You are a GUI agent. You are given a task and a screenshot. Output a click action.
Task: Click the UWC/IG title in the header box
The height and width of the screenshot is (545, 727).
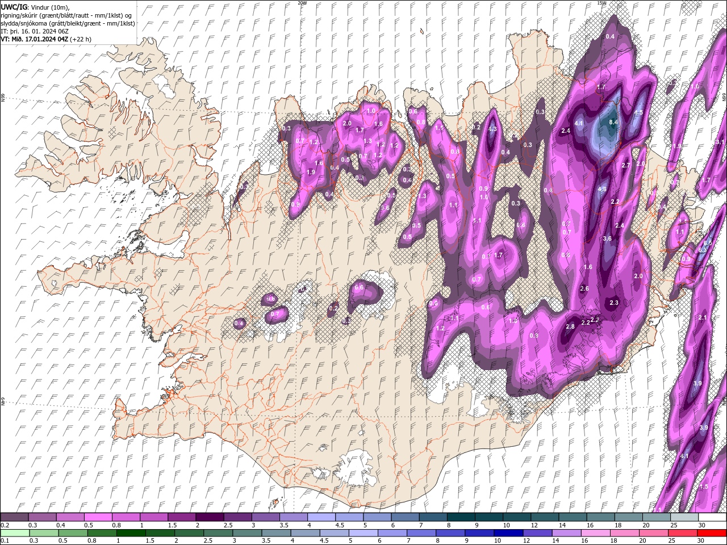click(x=14, y=6)
